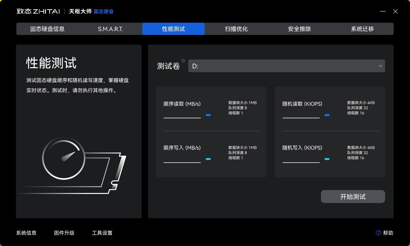This screenshot has height=246, width=410.
Task: Click 线程数 16 under 随机读取
Action: coord(356,113)
